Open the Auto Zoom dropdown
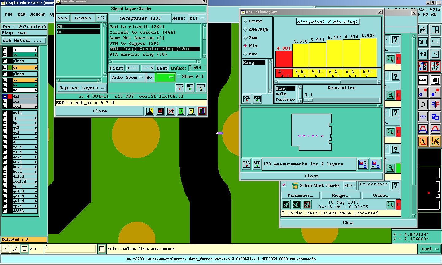The height and width of the screenshot is (265, 442). point(127,78)
